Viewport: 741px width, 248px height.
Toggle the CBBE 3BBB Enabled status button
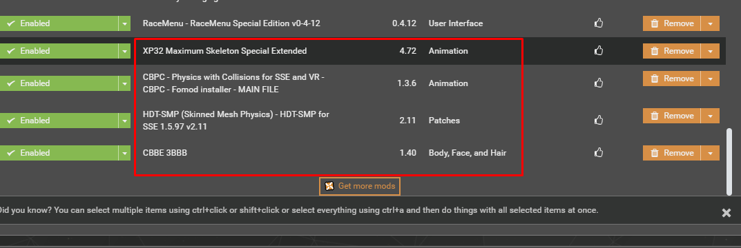(59, 153)
